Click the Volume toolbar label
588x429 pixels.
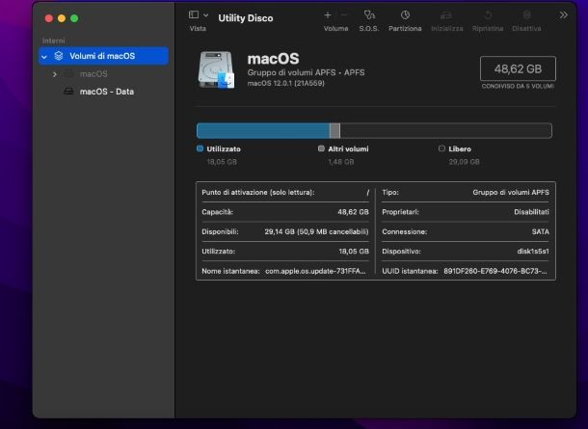point(336,29)
